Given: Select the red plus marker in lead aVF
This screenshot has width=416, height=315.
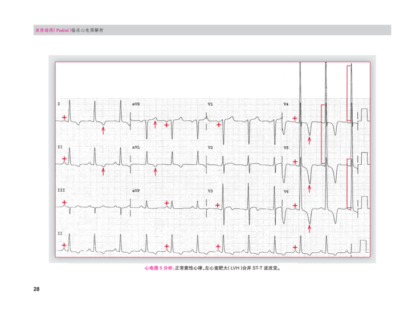Looking at the screenshot, I should (x=166, y=203).
